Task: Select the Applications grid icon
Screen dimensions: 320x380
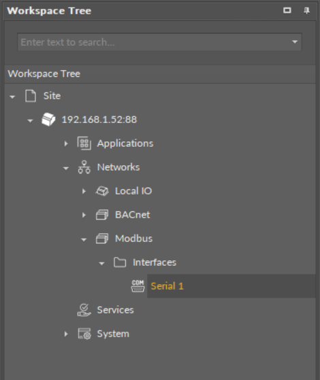Action: tap(84, 143)
